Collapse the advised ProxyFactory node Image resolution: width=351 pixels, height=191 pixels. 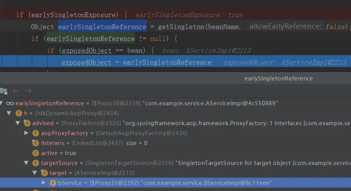click(x=18, y=123)
